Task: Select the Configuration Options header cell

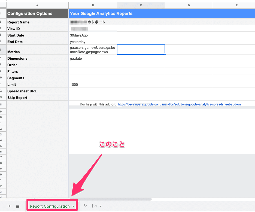Action: pyautogui.click(x=37, y=14)
